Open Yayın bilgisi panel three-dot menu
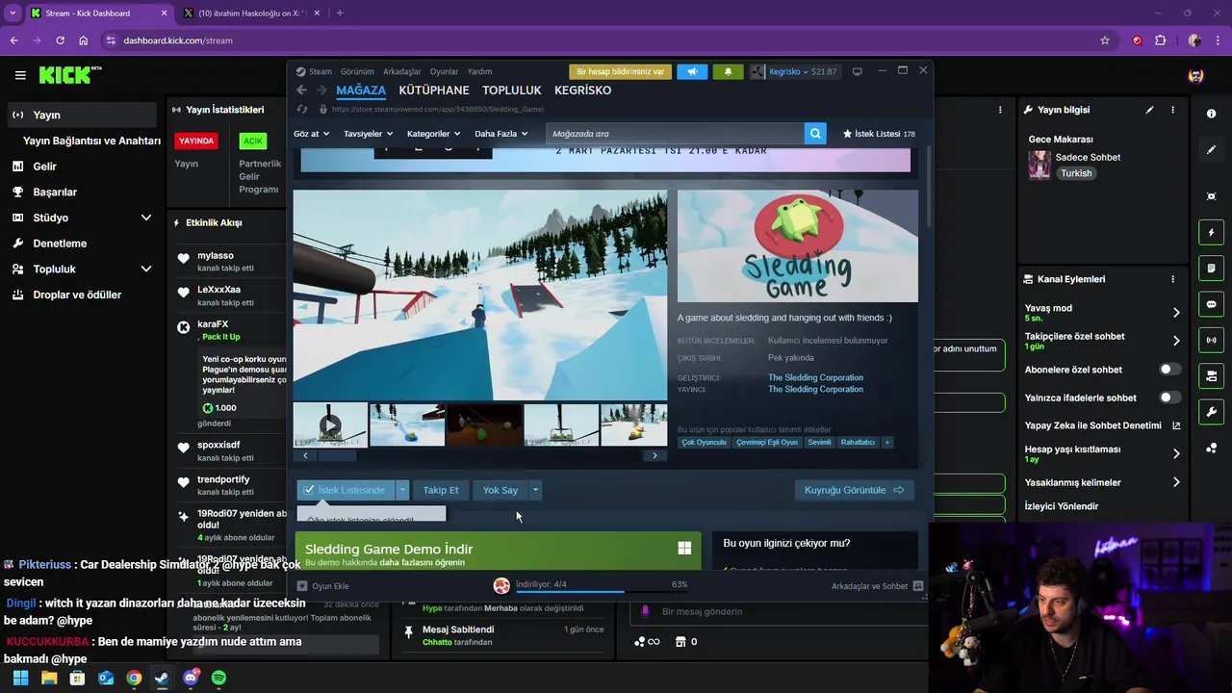 pyautogui.click(x=1172, y=110)
